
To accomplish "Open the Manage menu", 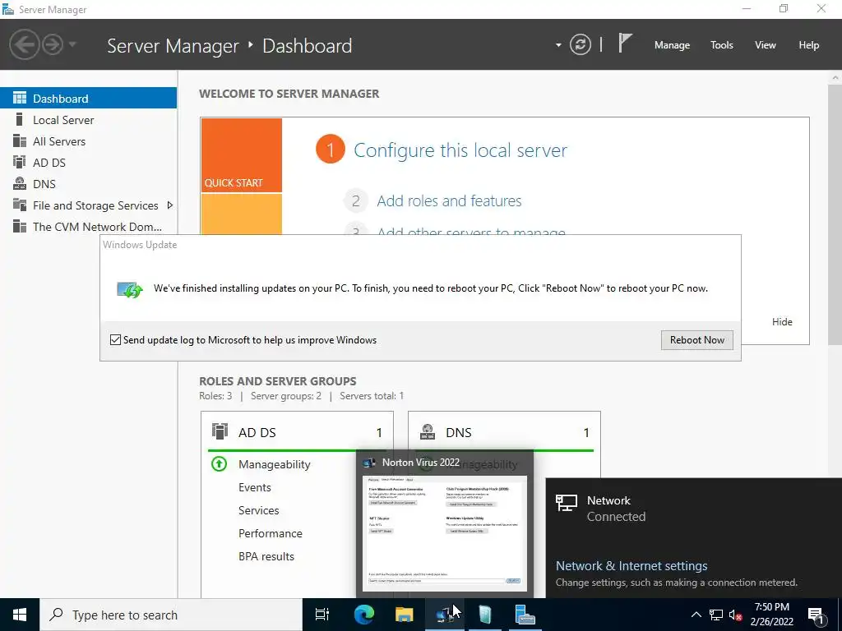I will click(x=672, y=45).
